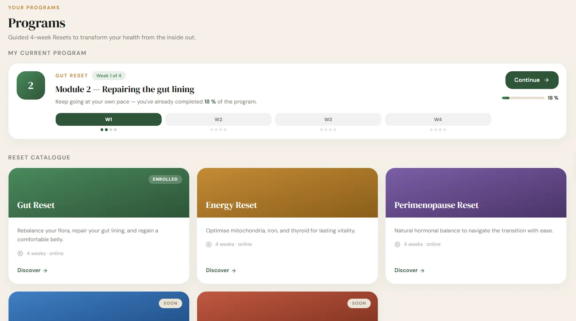Click the Rebalance your flora description text
The height and width of the screenshot is (321, 576).
(88, 235)
